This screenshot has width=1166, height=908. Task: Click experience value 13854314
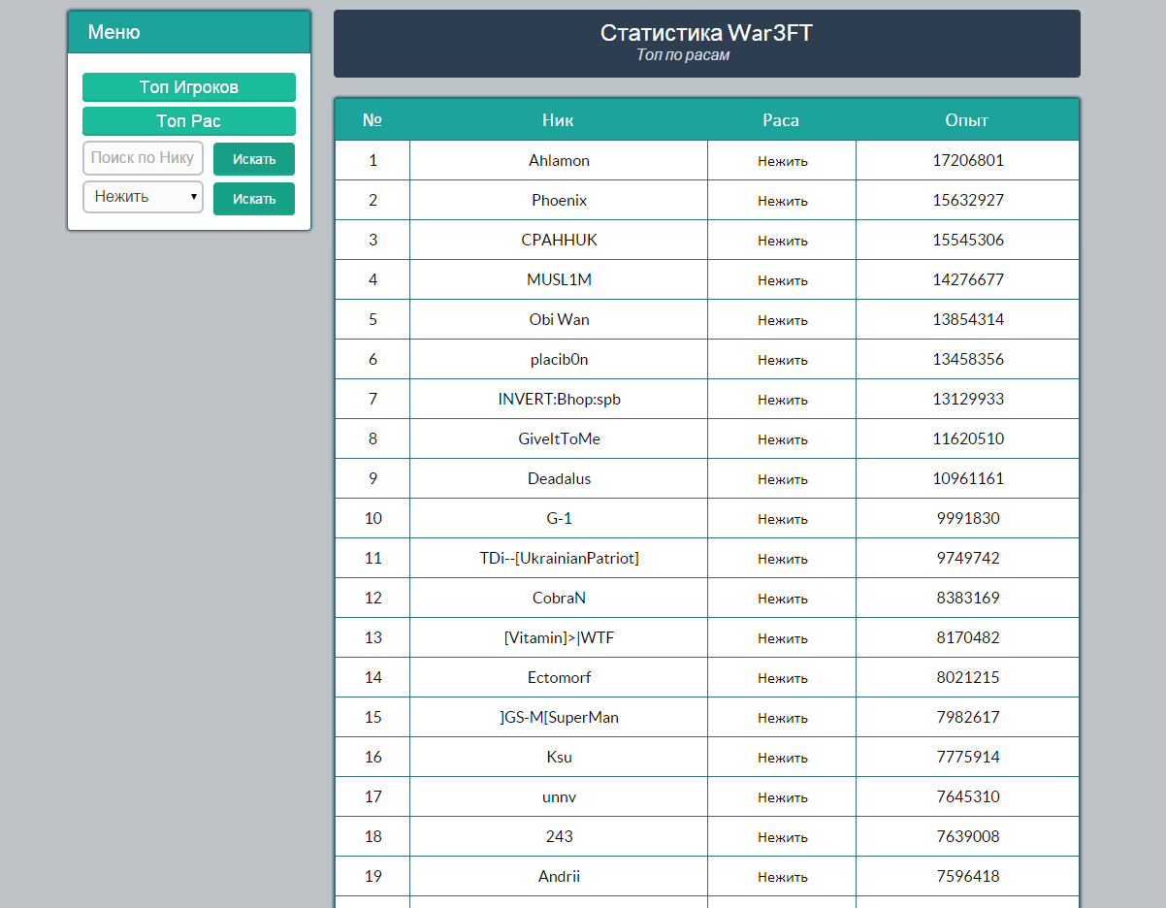[968, 320]
